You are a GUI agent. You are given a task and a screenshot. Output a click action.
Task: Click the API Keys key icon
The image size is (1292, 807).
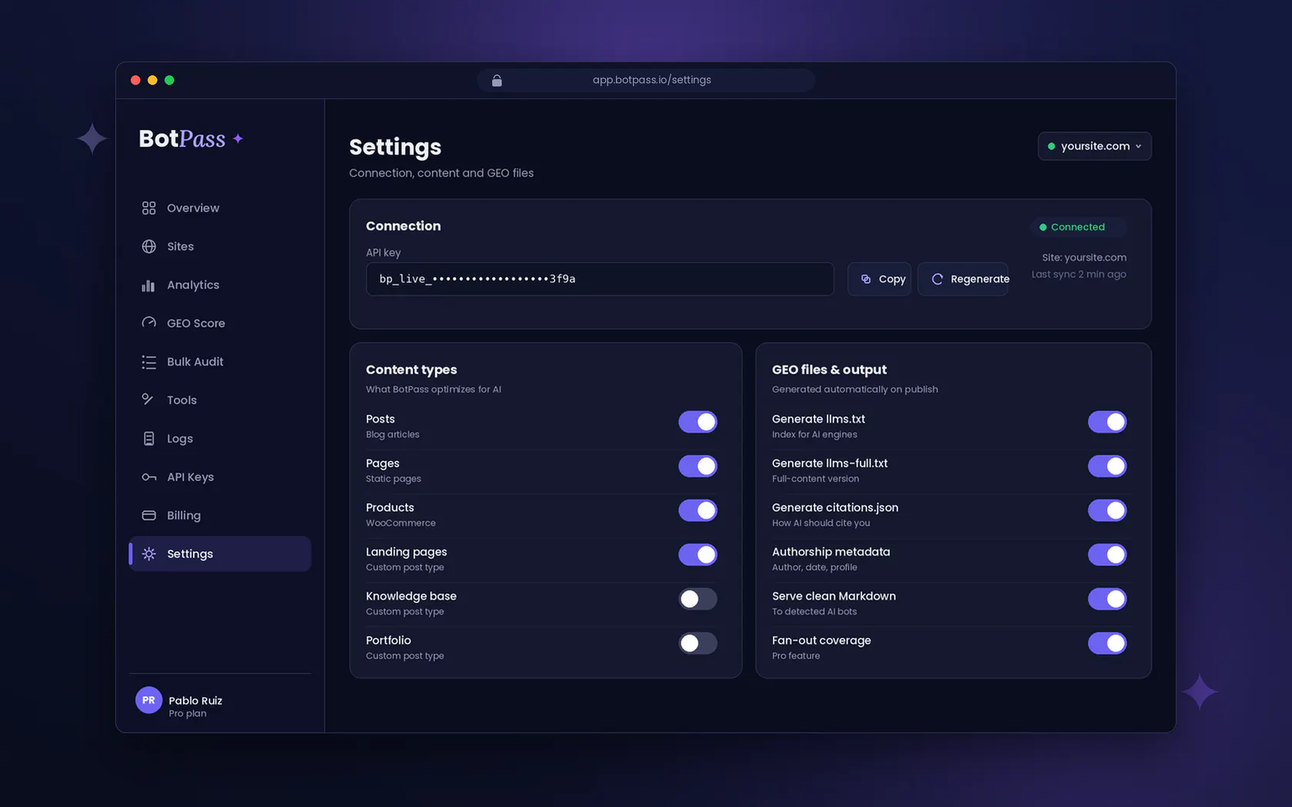tap(148, 477)
